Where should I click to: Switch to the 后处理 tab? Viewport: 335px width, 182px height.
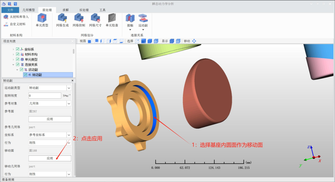pos(84,10)
